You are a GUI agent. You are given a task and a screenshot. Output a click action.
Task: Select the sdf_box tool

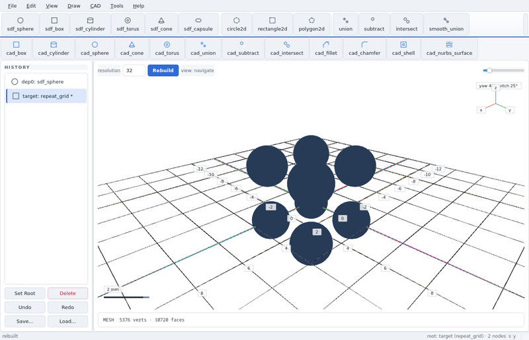coord(54,24)
